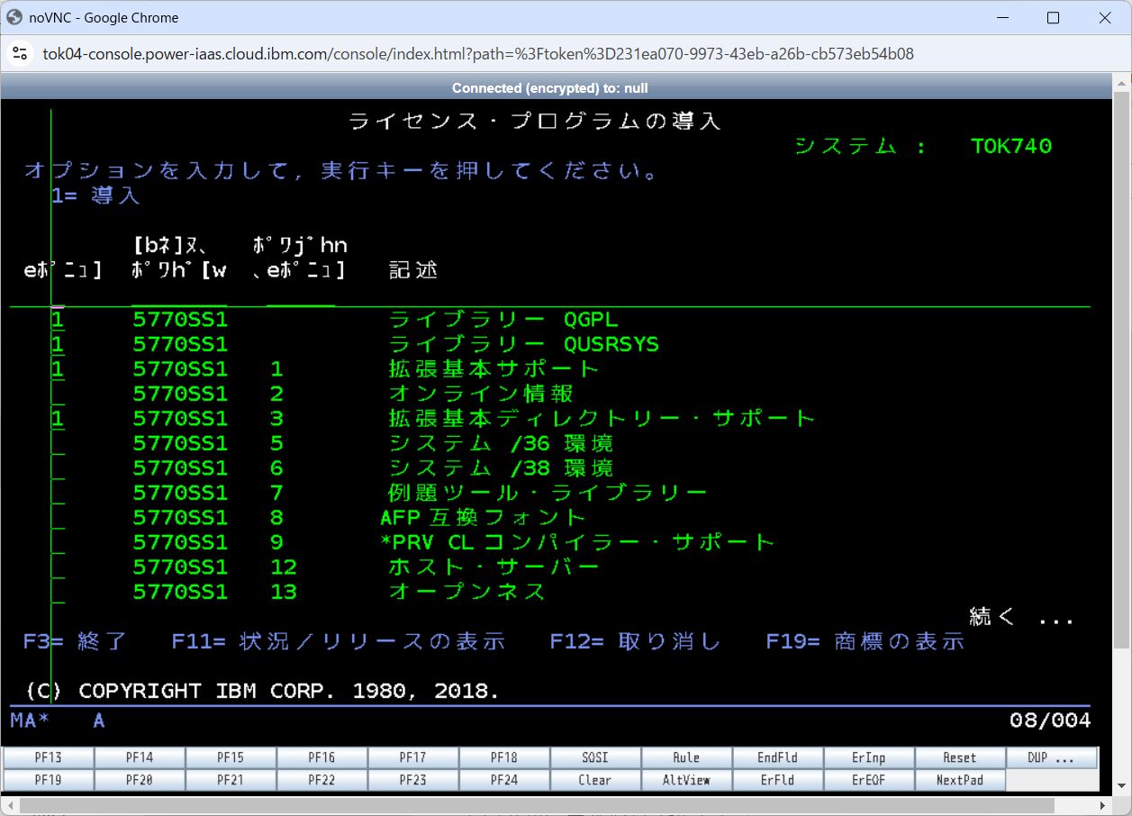The image size is (1132, 816).
Task: Click the PF17 function key button
Action: (413, 758)
